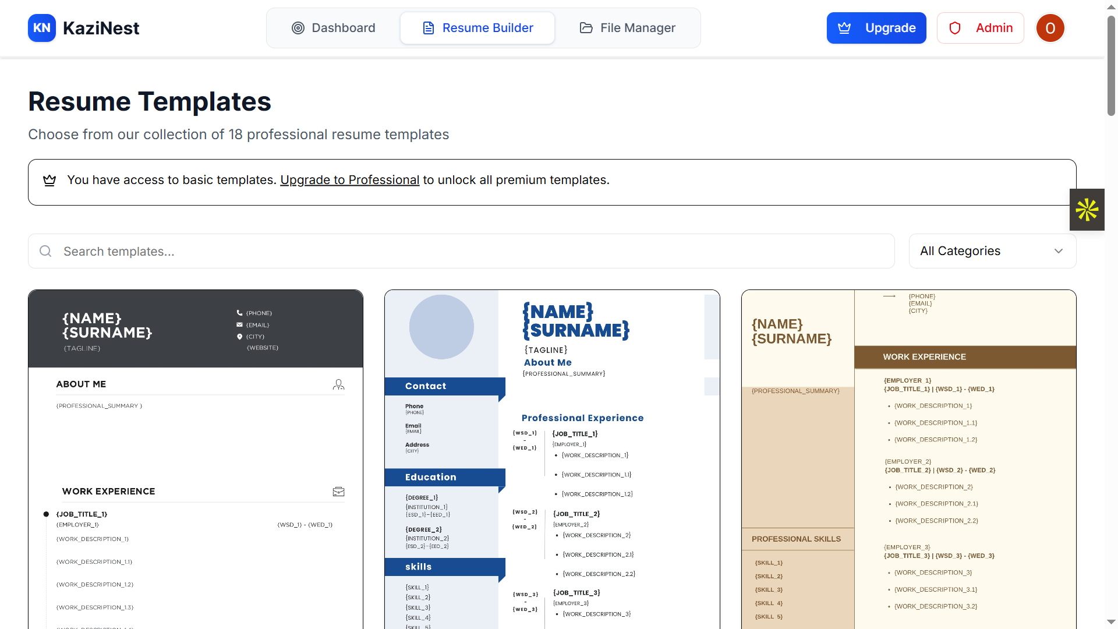Click the chevron arrow in category selector
The height and width of the screenshot is (629, 1118).
1059,251
